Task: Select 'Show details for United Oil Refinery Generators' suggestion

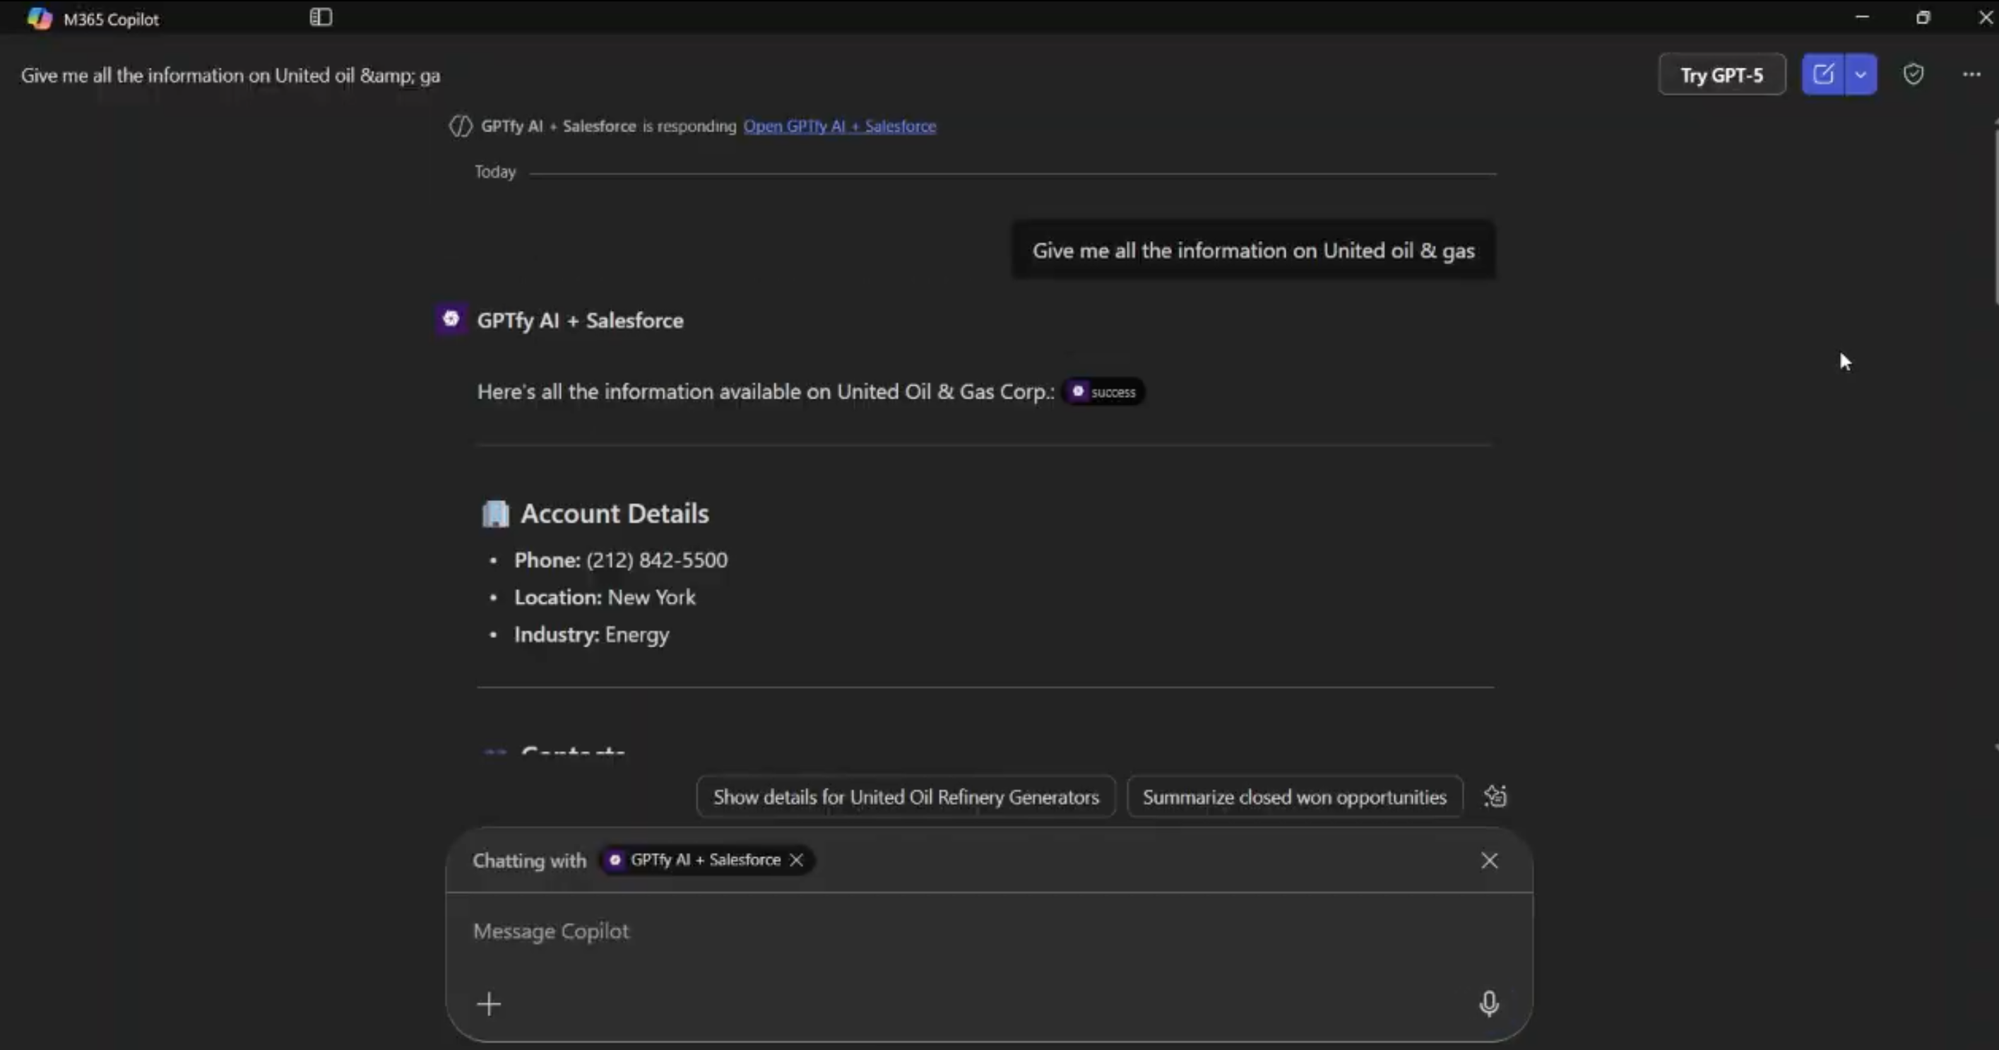Action: pyautogui.click(x=906, y=796)
